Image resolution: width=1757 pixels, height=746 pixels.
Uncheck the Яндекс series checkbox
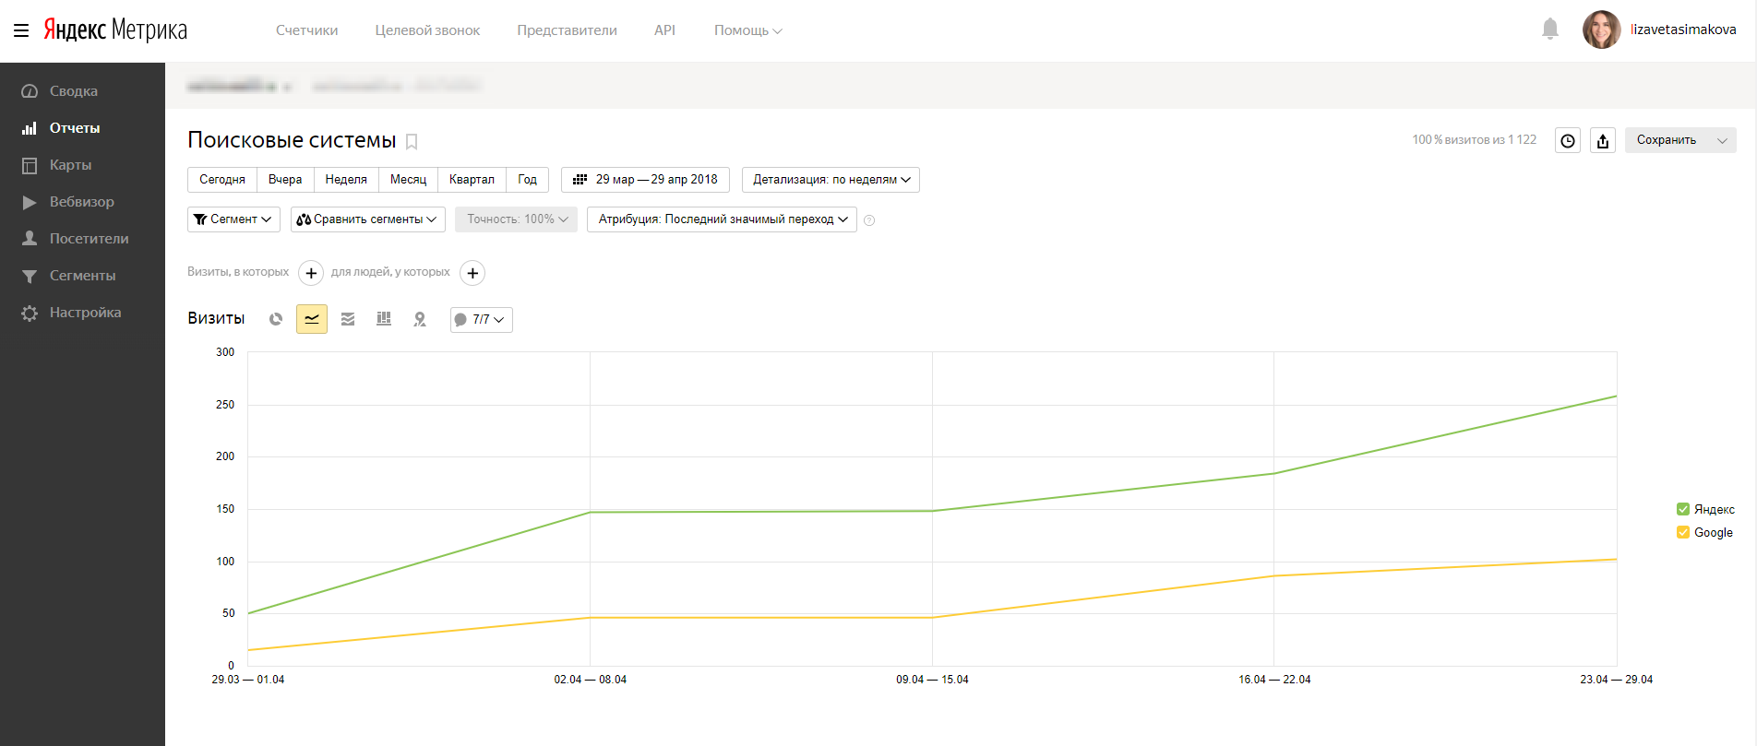coord(1683,509)
